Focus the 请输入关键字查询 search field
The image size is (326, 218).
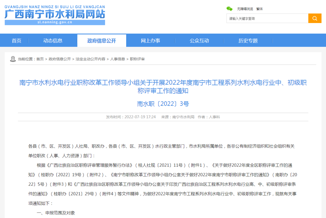[267, 18]
